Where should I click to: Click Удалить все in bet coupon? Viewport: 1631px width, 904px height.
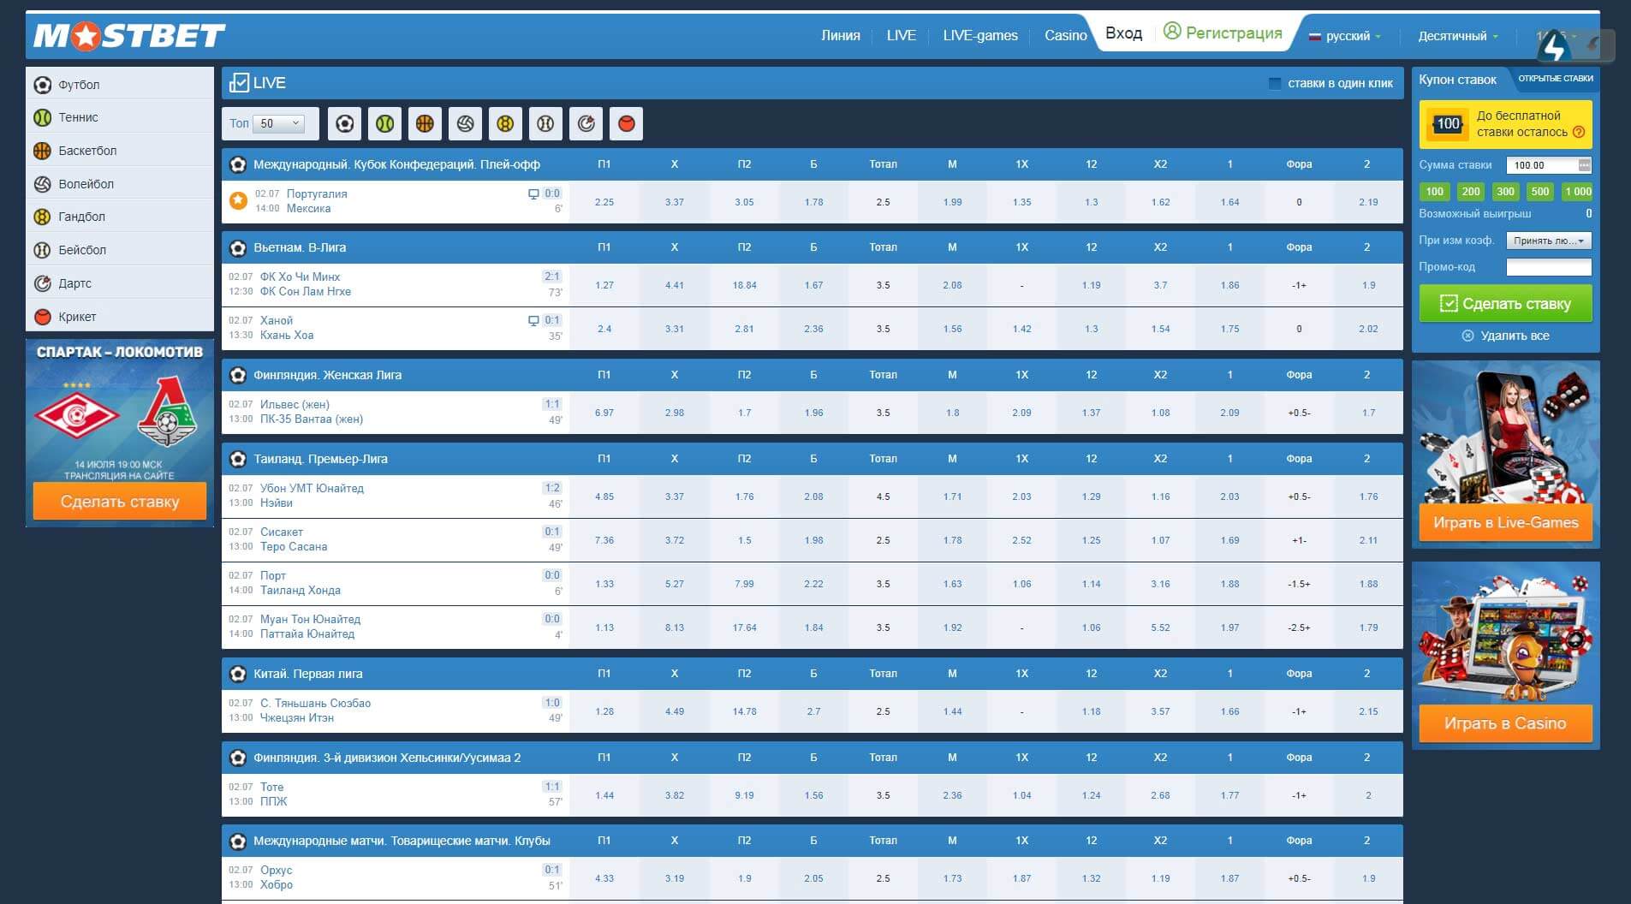point(1505,336)
